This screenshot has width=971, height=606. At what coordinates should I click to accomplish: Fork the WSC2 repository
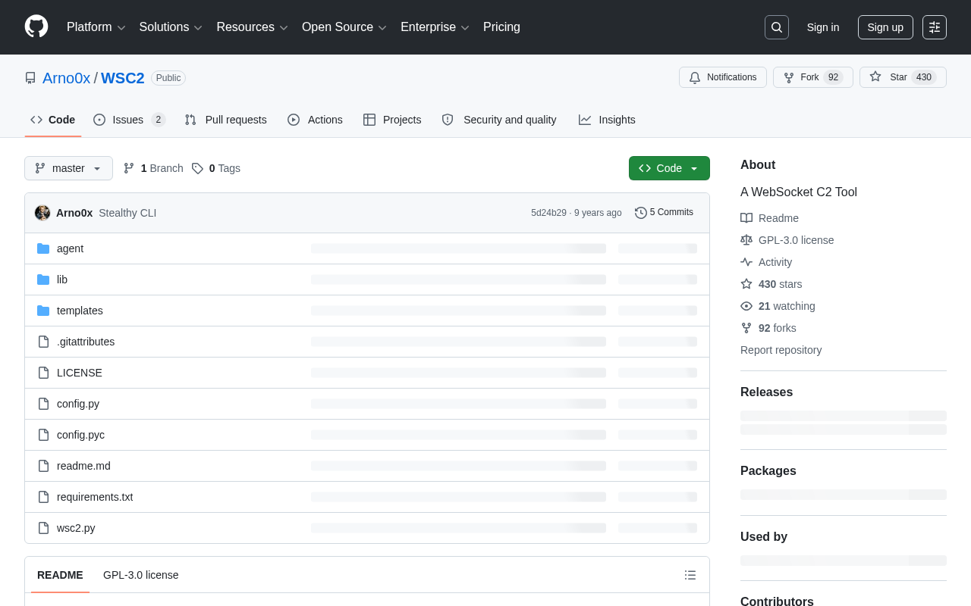813,77
